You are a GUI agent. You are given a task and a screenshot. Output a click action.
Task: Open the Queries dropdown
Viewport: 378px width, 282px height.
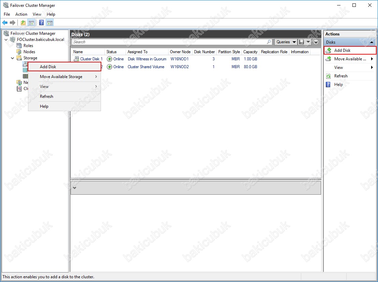(286, 42)
